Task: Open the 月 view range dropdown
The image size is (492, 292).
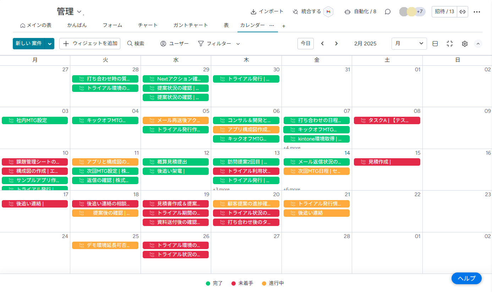Action: tap(409, 44)
